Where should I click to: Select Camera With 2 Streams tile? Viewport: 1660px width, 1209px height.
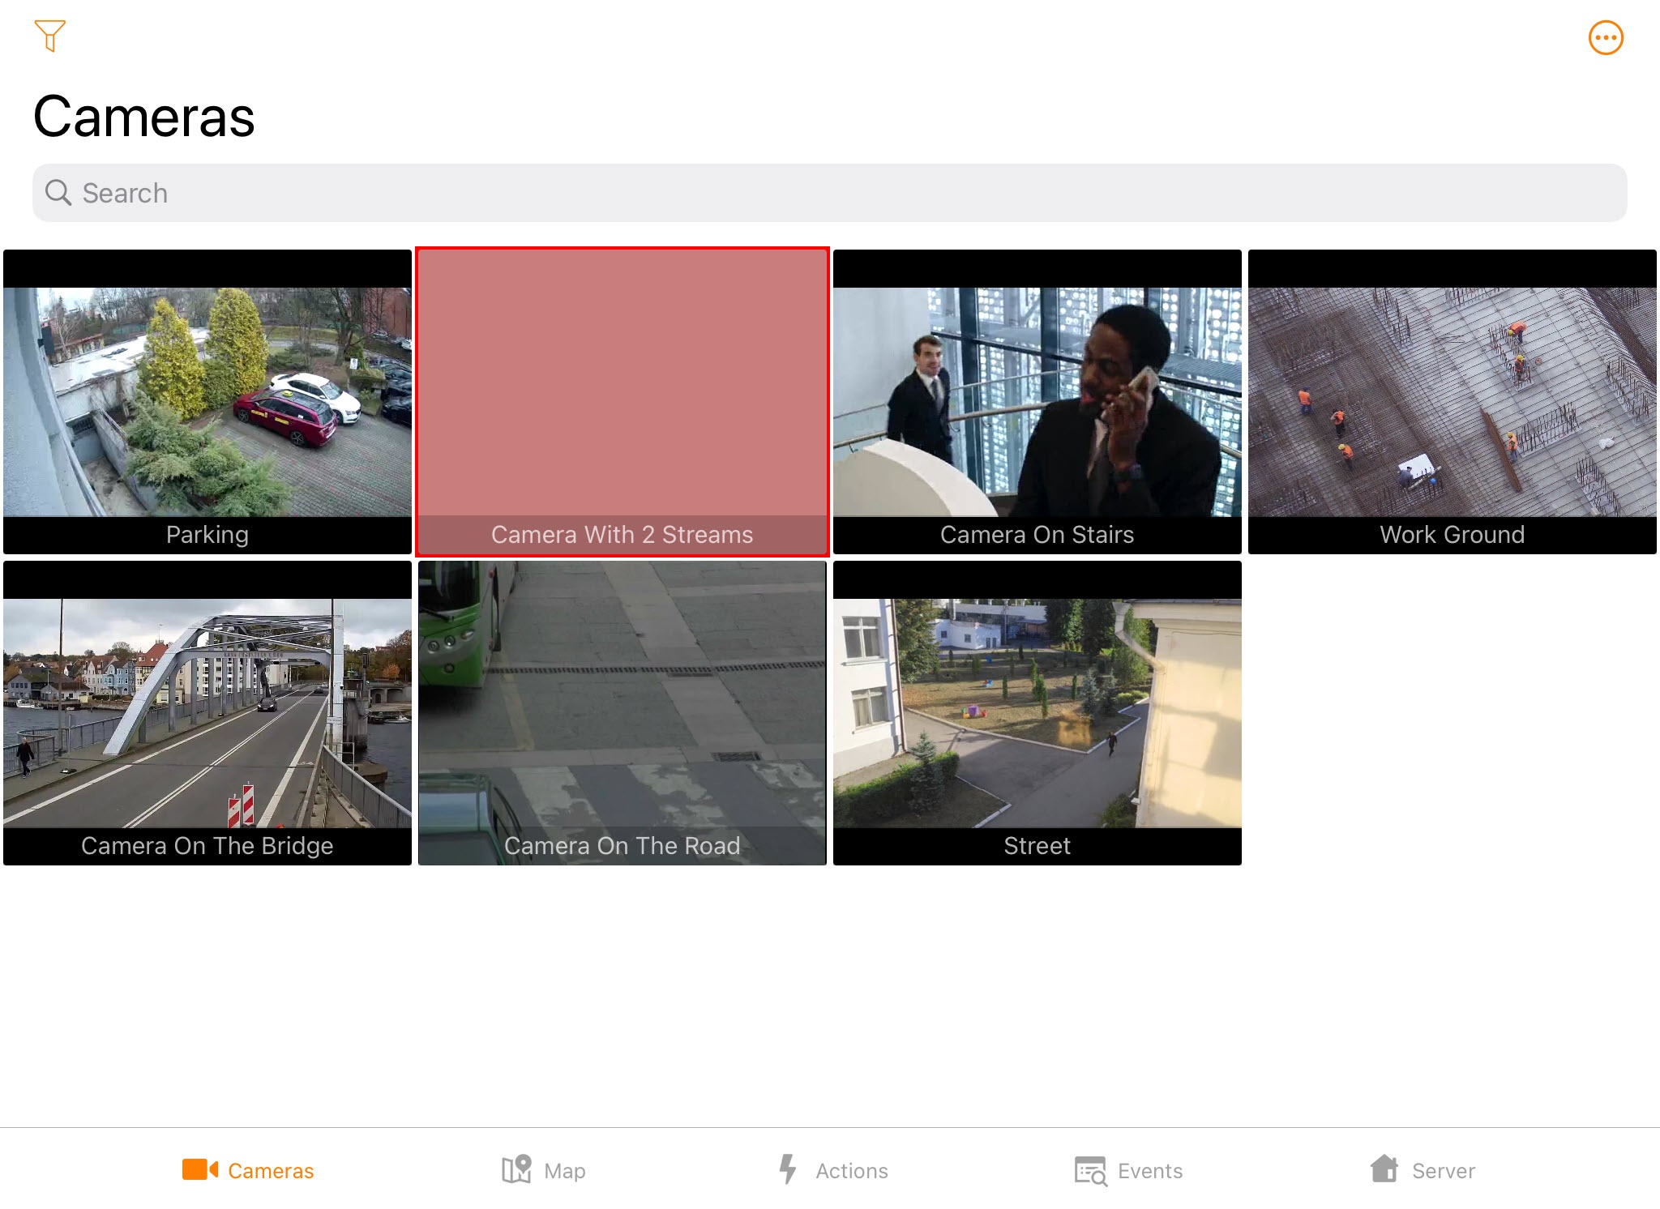[622, 402]
